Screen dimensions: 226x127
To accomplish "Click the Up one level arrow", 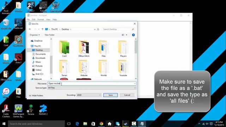I will [42, 29].
